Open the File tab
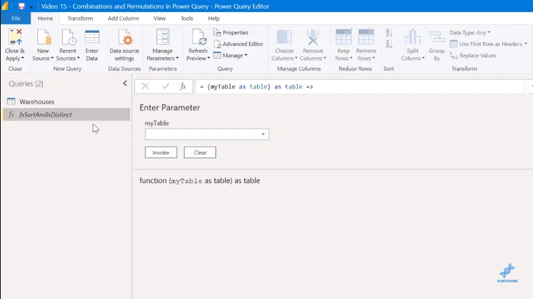533x299 pixels. point(15,19)
